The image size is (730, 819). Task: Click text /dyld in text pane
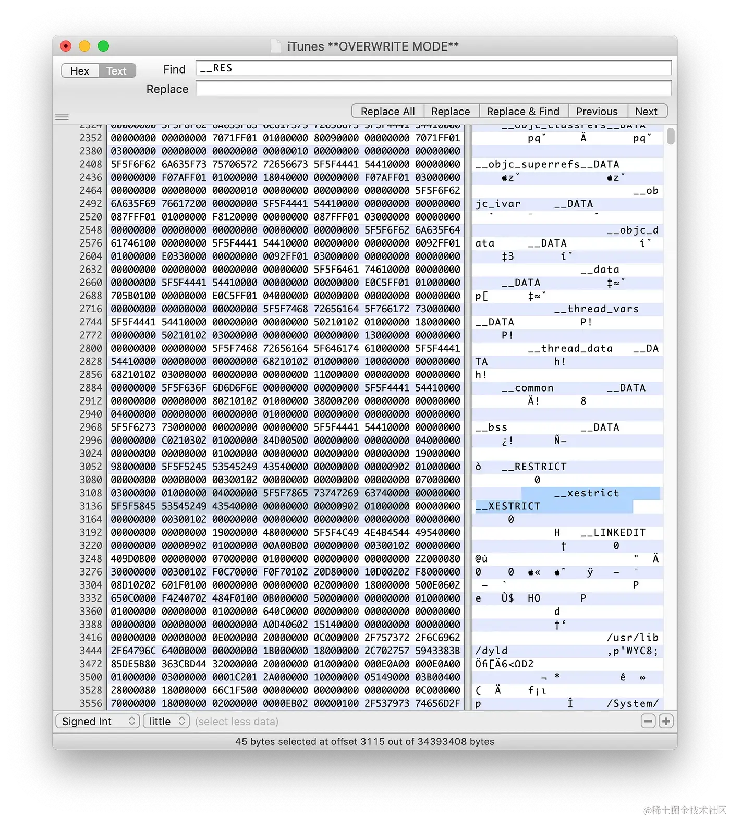point(491,651)
